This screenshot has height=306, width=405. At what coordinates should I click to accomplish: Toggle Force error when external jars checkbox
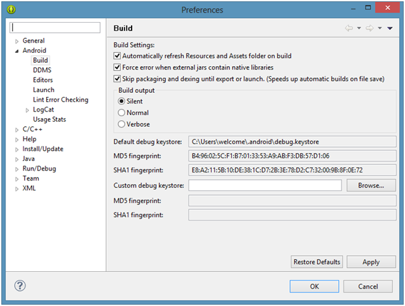tap(117, 67)
